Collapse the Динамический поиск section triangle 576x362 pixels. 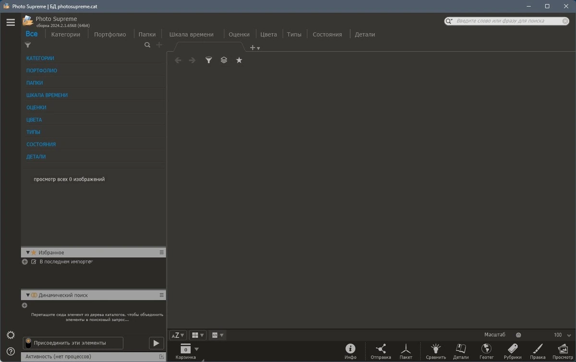(x=28, y=295)
